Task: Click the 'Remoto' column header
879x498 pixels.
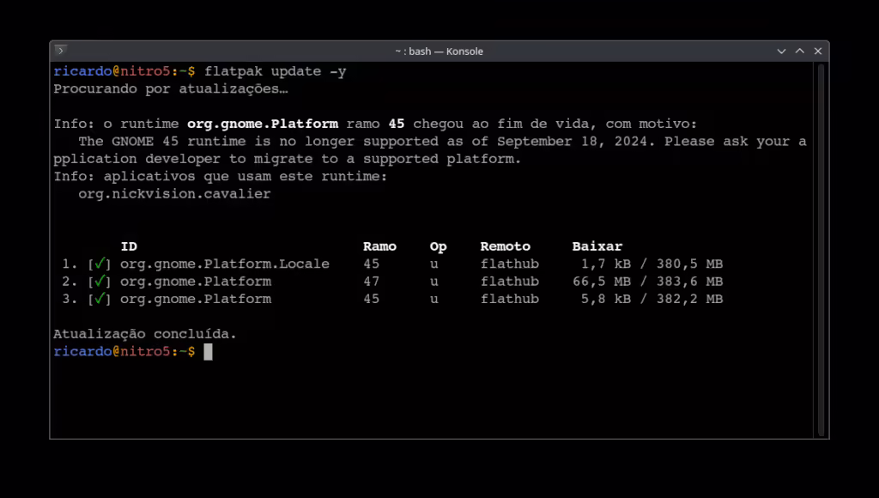Action: coord(505,246)
